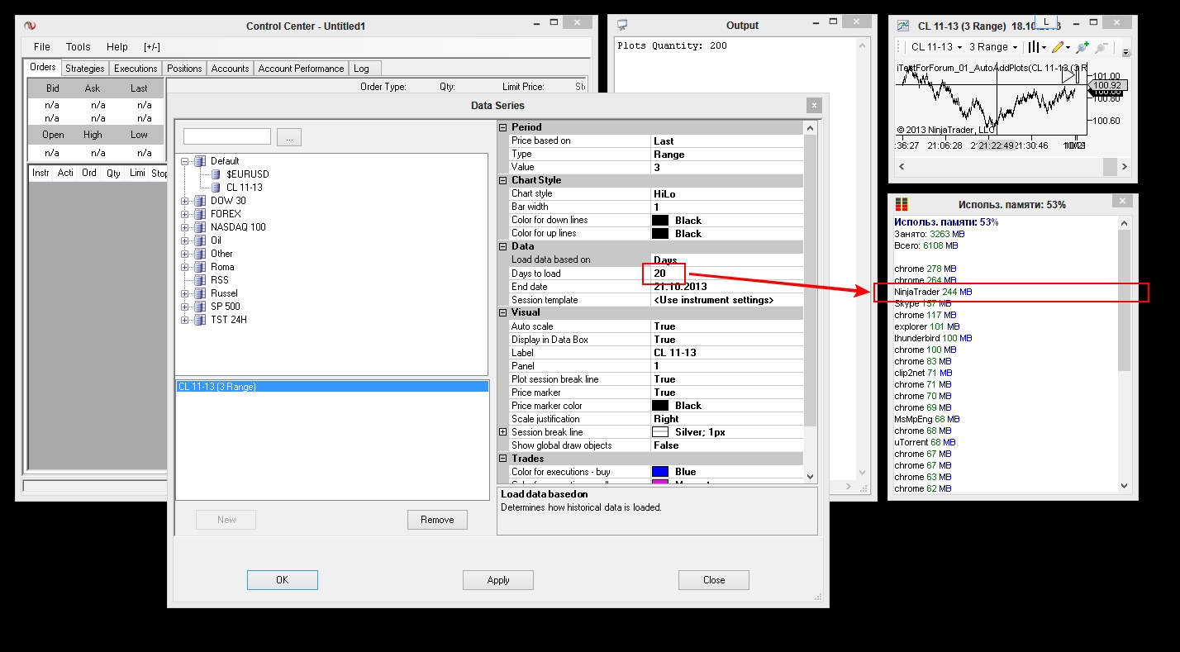Select the CL 11-13 (3 Range) applied series

pyautogui.click(x=332, y=386)
